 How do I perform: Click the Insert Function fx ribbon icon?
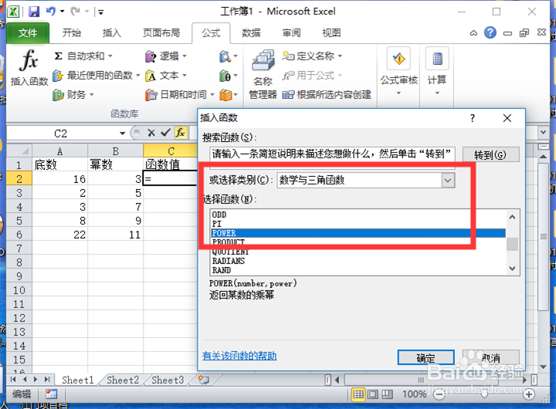coord(29,67)
